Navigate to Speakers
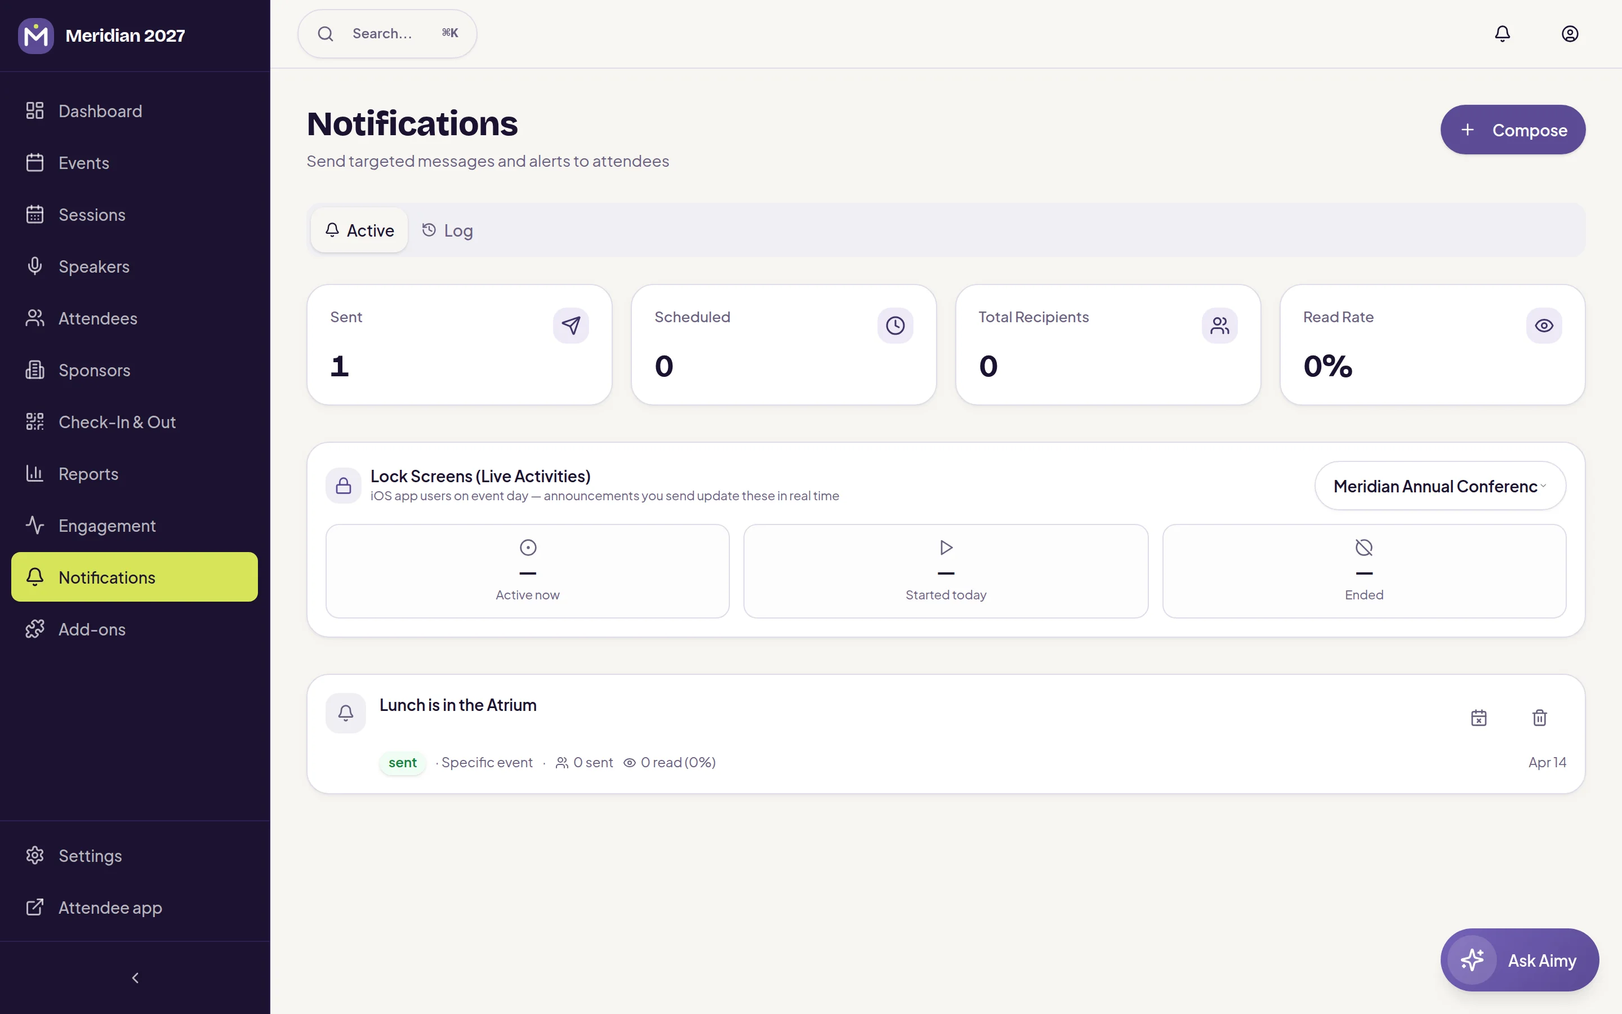Viewport: 1622px width, 1014px height. point(135,266)
